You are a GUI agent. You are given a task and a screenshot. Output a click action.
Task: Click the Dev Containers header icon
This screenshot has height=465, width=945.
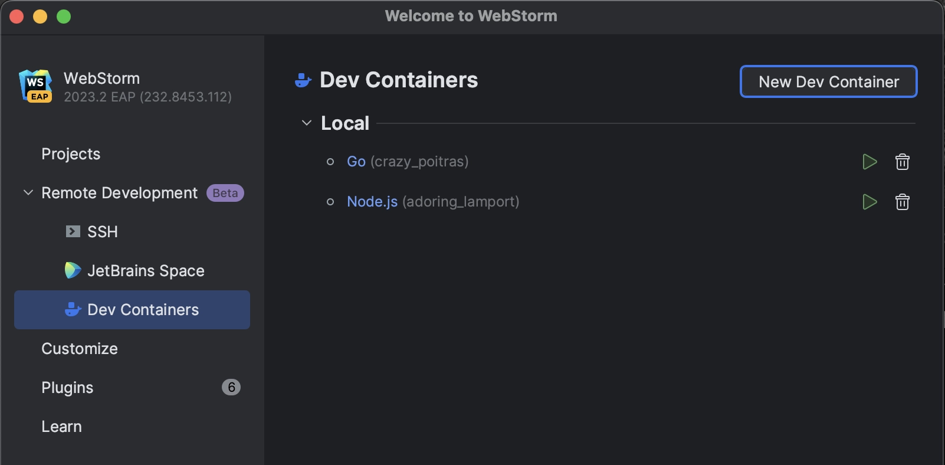(x=303, y=80)
